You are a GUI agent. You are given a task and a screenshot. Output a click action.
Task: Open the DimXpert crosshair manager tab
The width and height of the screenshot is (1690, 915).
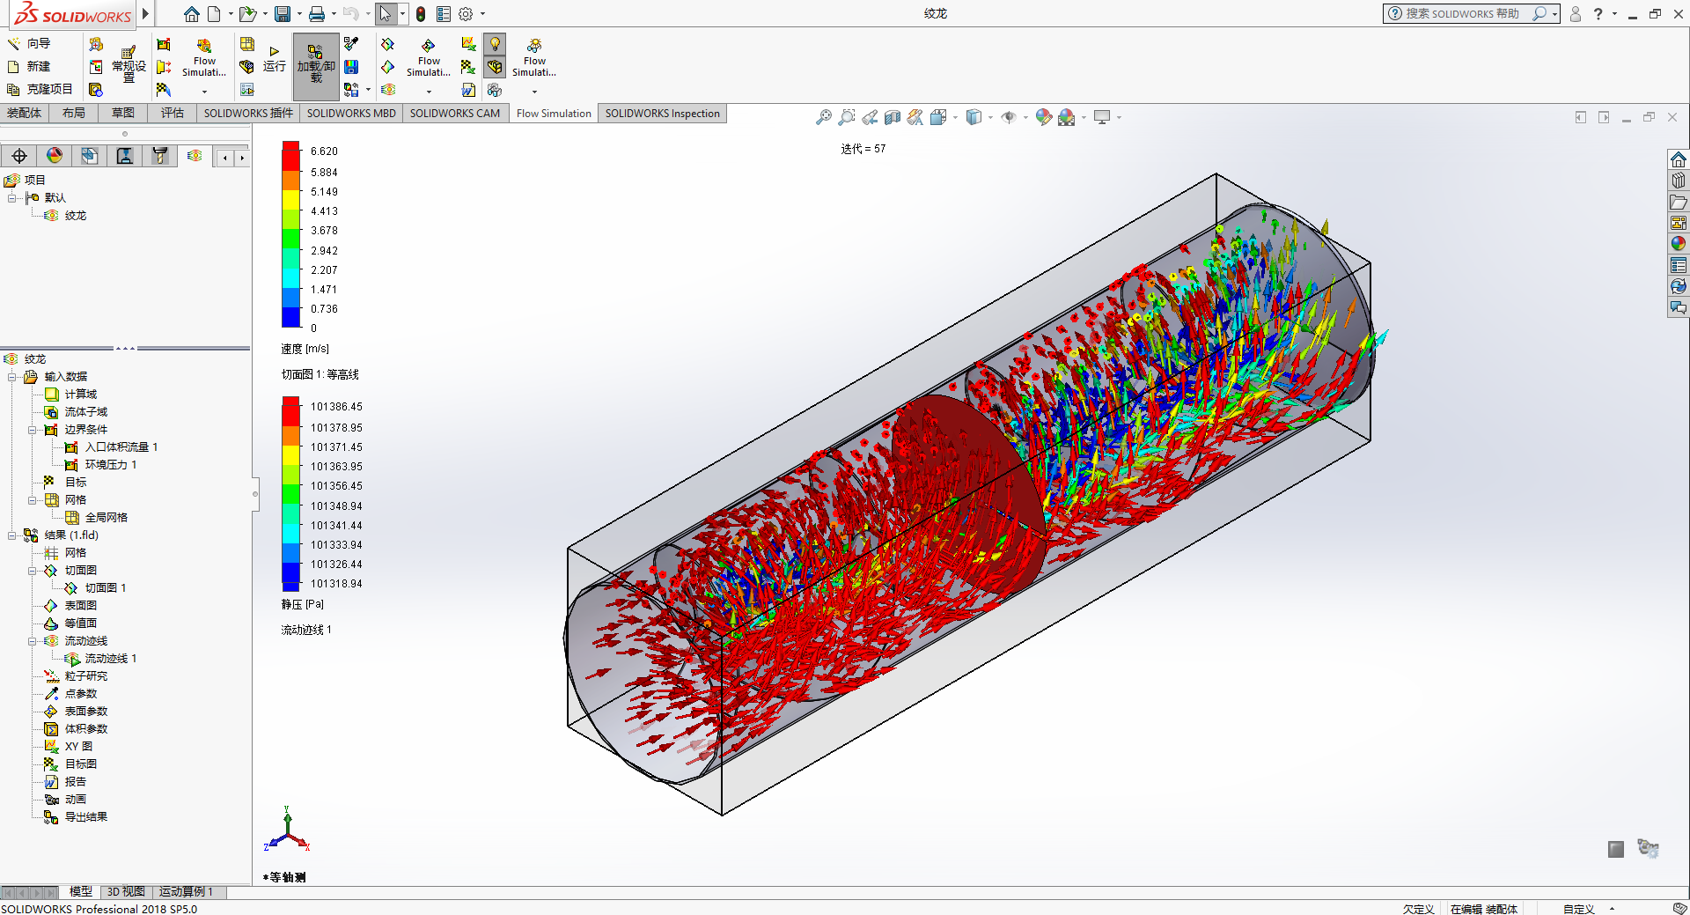coord(19,156)
